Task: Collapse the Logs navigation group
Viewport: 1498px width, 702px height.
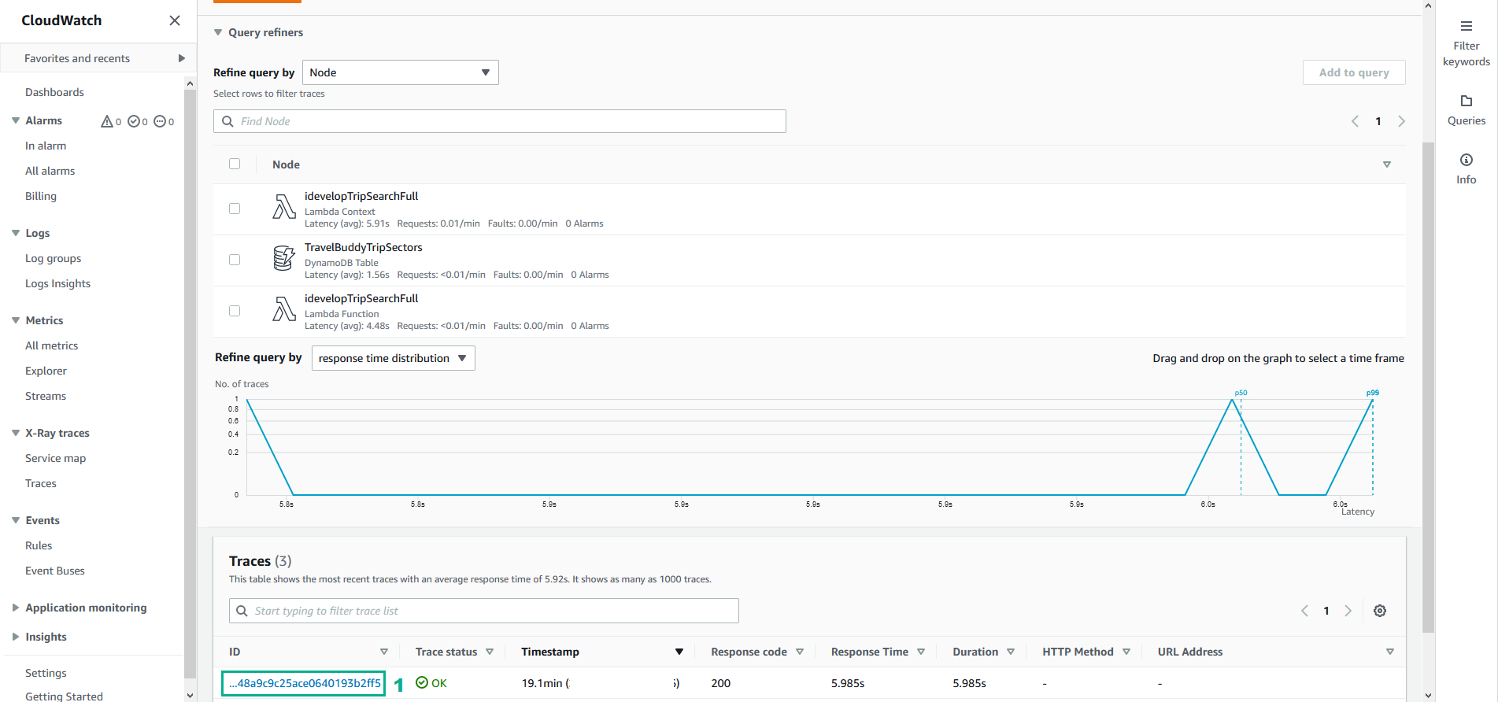Action: [x=16, y=233]
